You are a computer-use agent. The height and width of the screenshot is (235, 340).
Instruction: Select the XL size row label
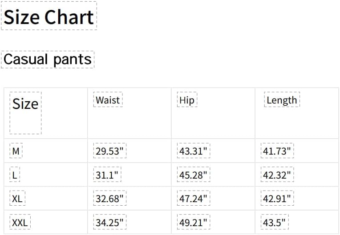click(17, 198)
